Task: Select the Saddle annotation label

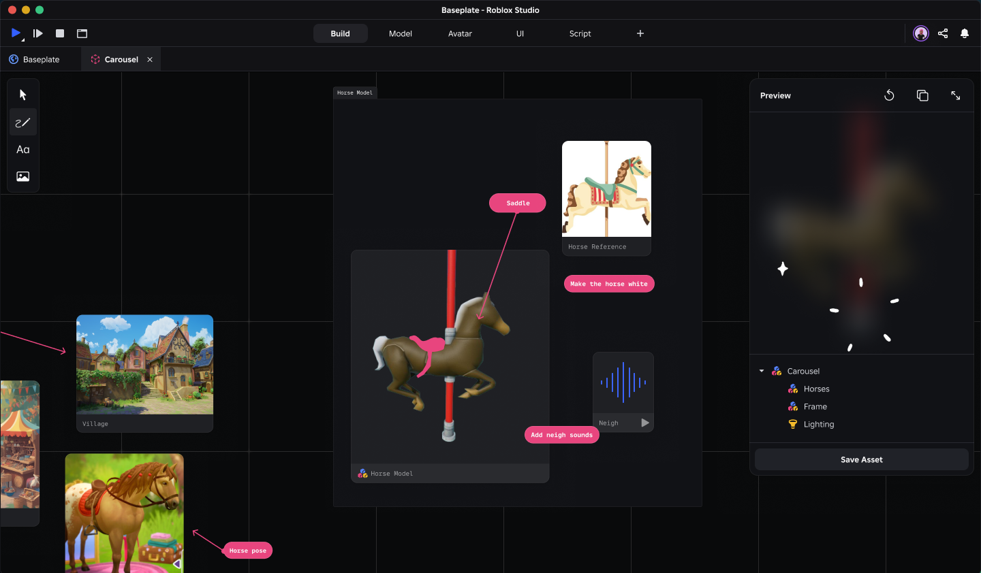Action: [x=518, y=203]
